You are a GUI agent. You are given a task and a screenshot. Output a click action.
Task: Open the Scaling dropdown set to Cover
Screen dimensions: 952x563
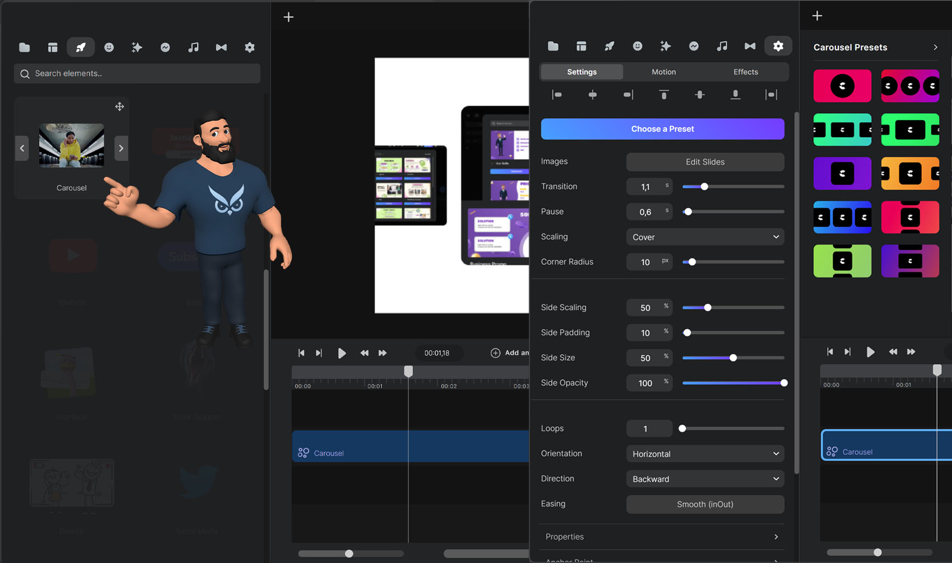tap(704, 237)
